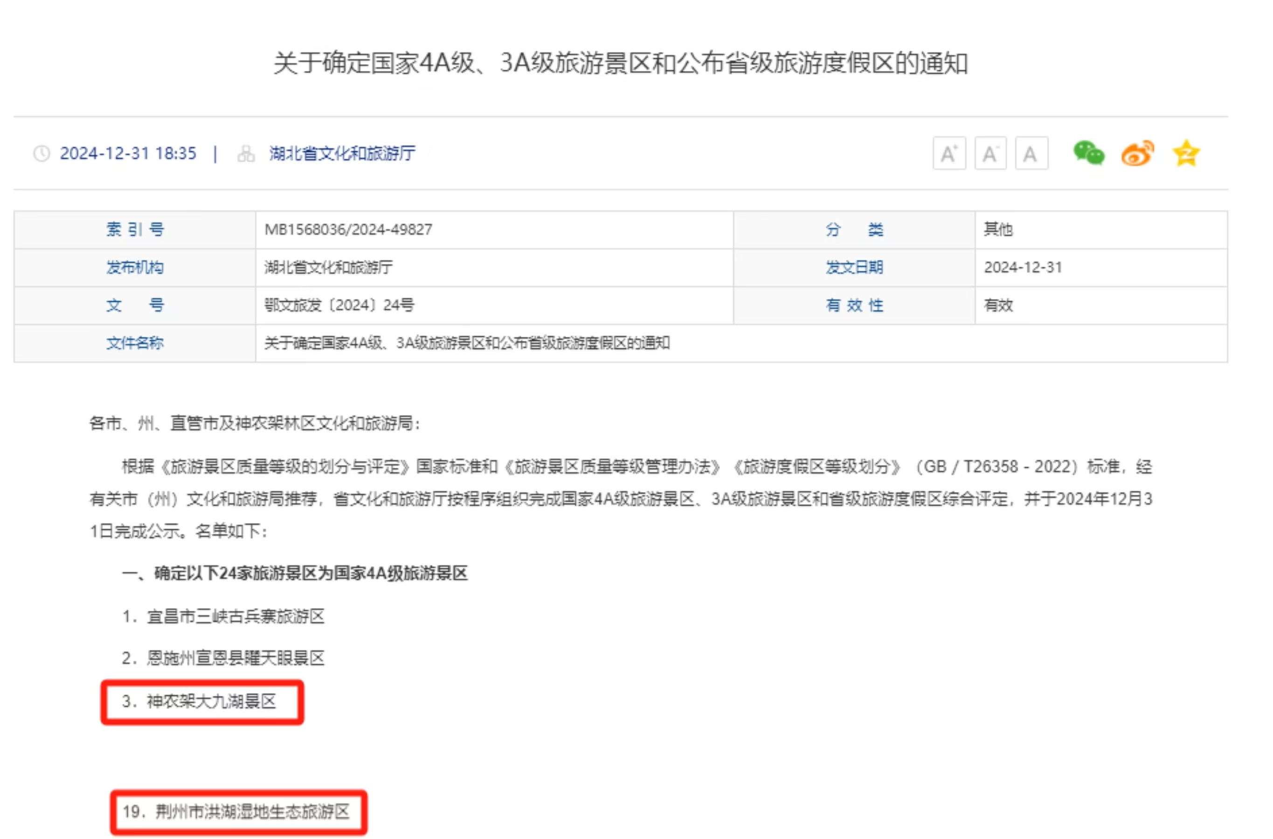The height and width of the screenshot is (839, 1273).
Task: Share via yellow Qzone star icon
Action: [x=1186, y=153]
